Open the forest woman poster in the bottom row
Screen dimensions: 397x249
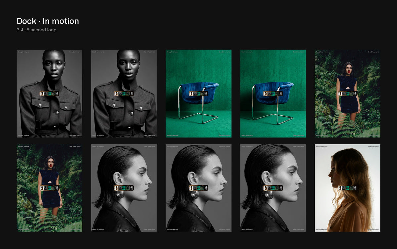pyautogui.click(x=49, y=188)
